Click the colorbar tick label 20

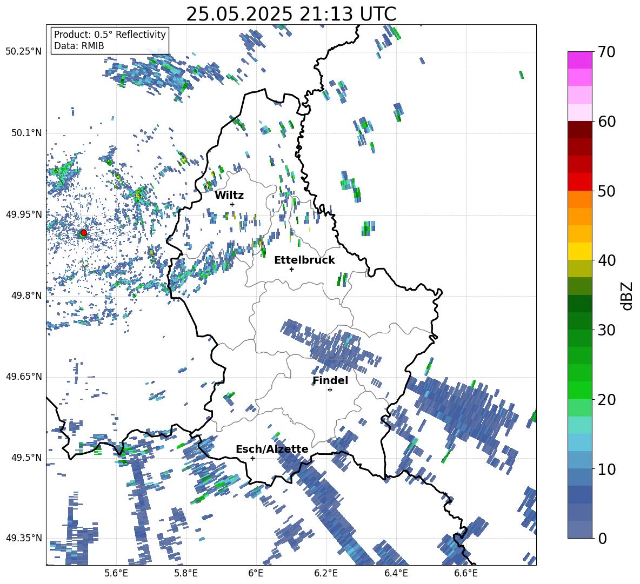coord(606,400)
